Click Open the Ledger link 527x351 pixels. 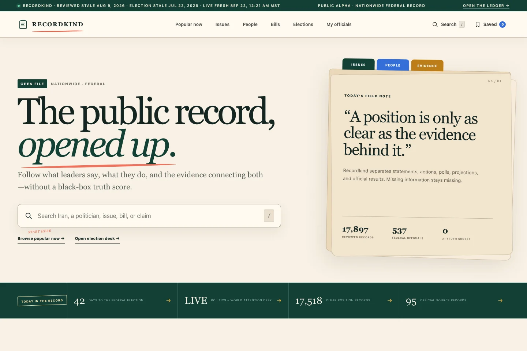coord(486,6)
